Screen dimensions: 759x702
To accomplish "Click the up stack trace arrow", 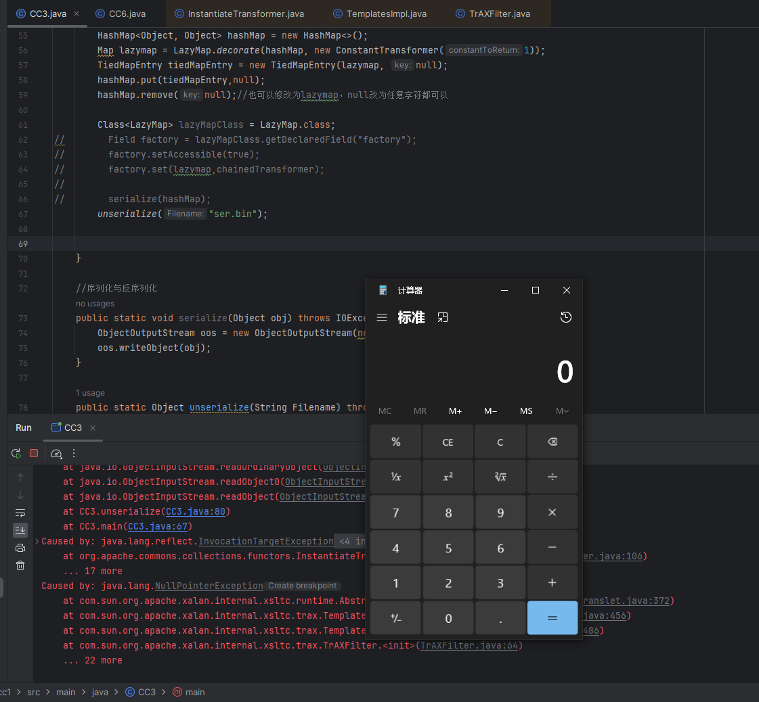I will click(x=20, y=477).
